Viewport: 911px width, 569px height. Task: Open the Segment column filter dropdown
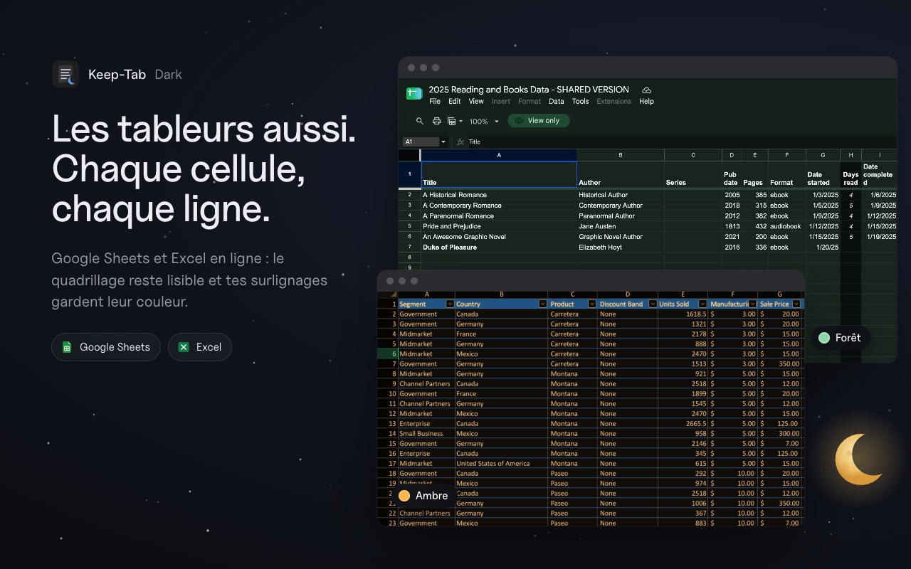[450, 304]
